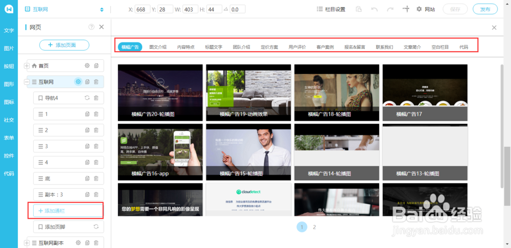The image size is (511, 248).
Task: Click the help question mark in 网页 panel
Action: pos(91,27)
